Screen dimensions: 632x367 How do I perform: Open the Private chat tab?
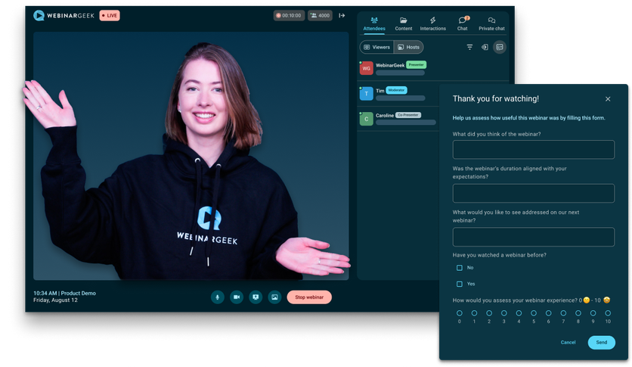coord(491,23)
